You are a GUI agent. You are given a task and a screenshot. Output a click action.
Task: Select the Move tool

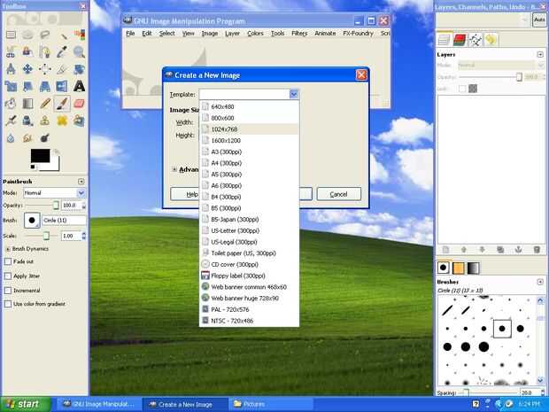coord(27,69)
